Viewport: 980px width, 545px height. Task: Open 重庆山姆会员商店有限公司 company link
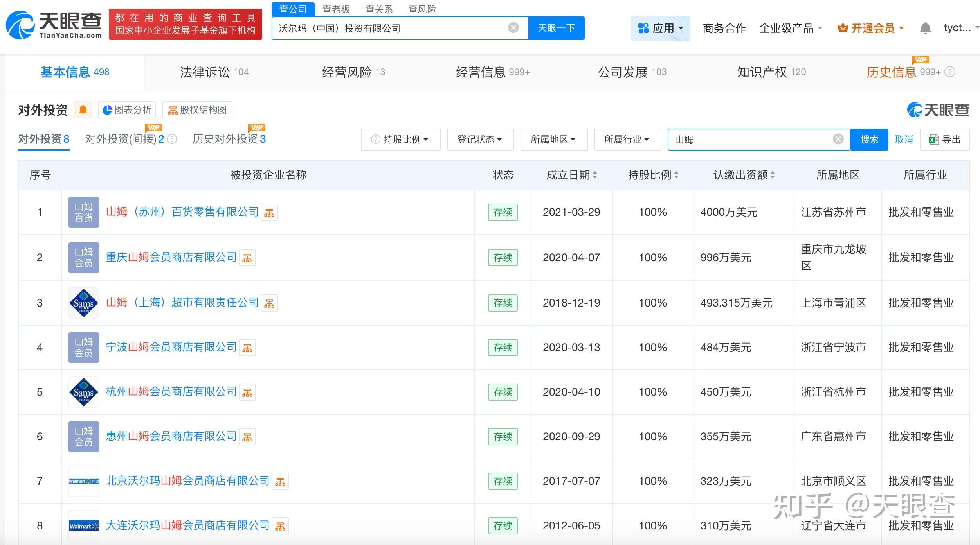pyautogui.click(x=171, y=257)
